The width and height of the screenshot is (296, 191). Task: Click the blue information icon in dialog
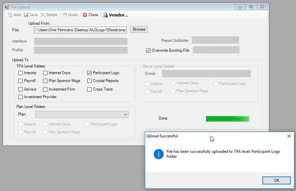click(x=159, y=153)
